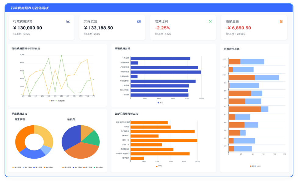Click the -2.25% change ratio value

point(163,28)
